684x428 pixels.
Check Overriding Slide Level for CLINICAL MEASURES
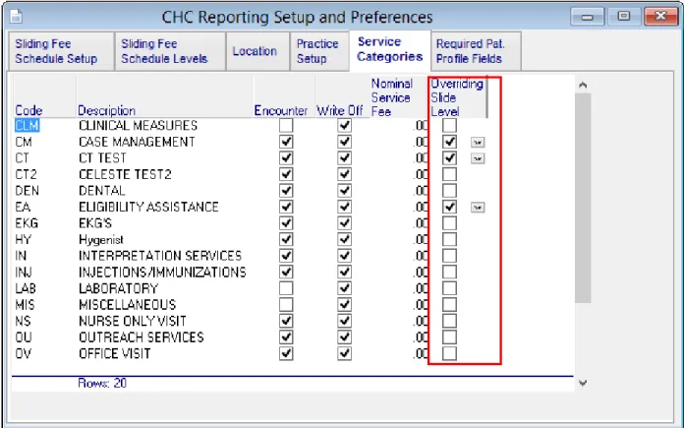pyautogui.click(x=449, y=126)
